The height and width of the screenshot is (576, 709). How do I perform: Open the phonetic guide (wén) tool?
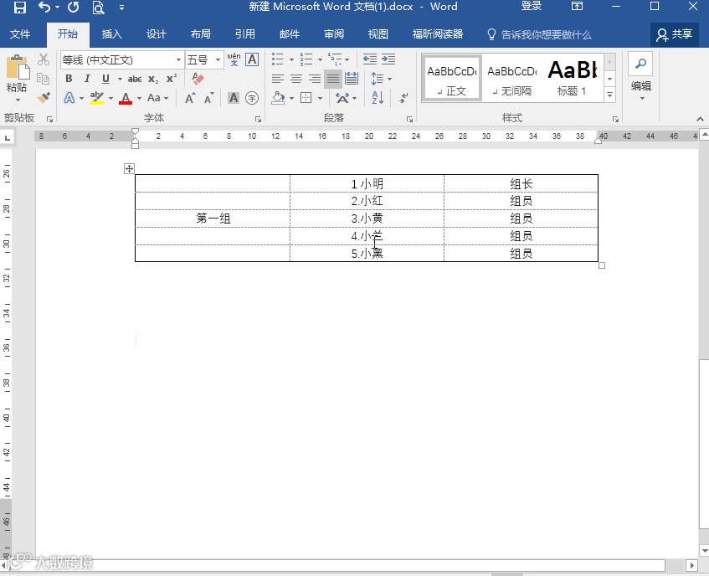(x=234, y=59)
